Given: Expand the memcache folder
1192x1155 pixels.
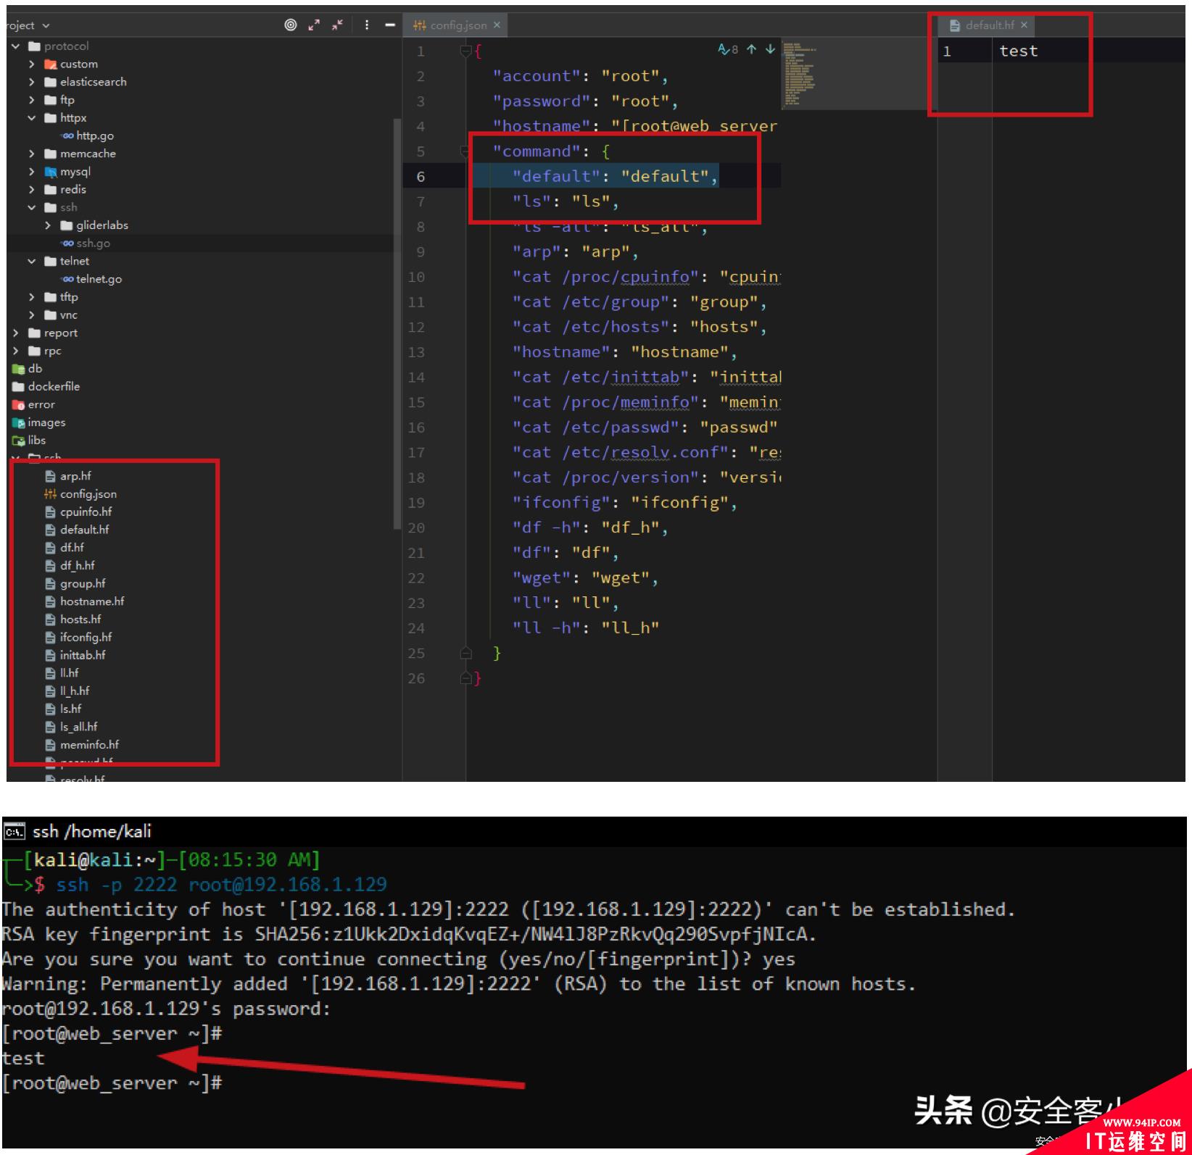Looking at the screenshot, I should (32, 154).
